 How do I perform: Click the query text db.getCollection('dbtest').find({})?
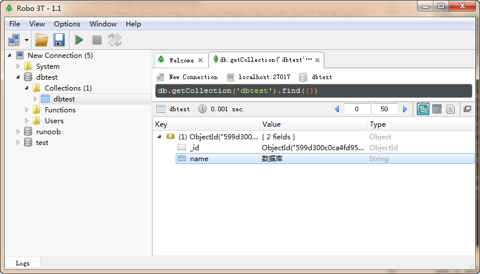tap(238, 91)
